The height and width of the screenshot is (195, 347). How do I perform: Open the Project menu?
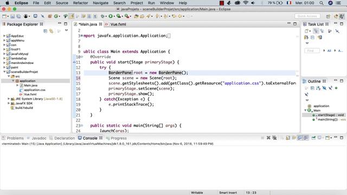137,3
